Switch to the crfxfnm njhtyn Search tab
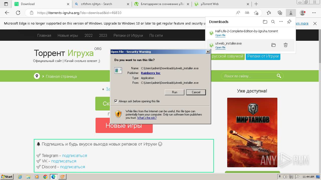 pyautogui.click(x=103, y=4)
